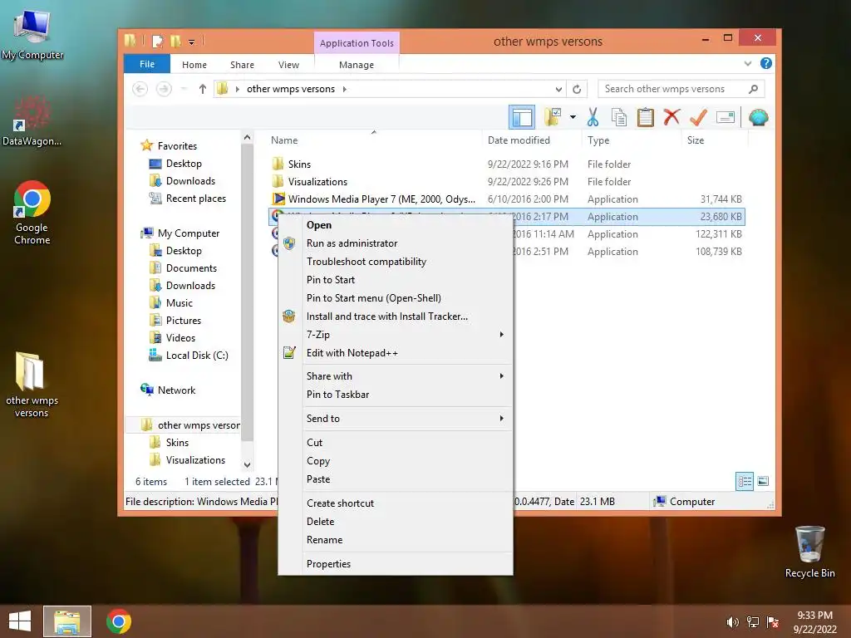The height and width of the screenshot is (638, 851).
Task: Click the Up one level arrow
Action: [203, 89]
